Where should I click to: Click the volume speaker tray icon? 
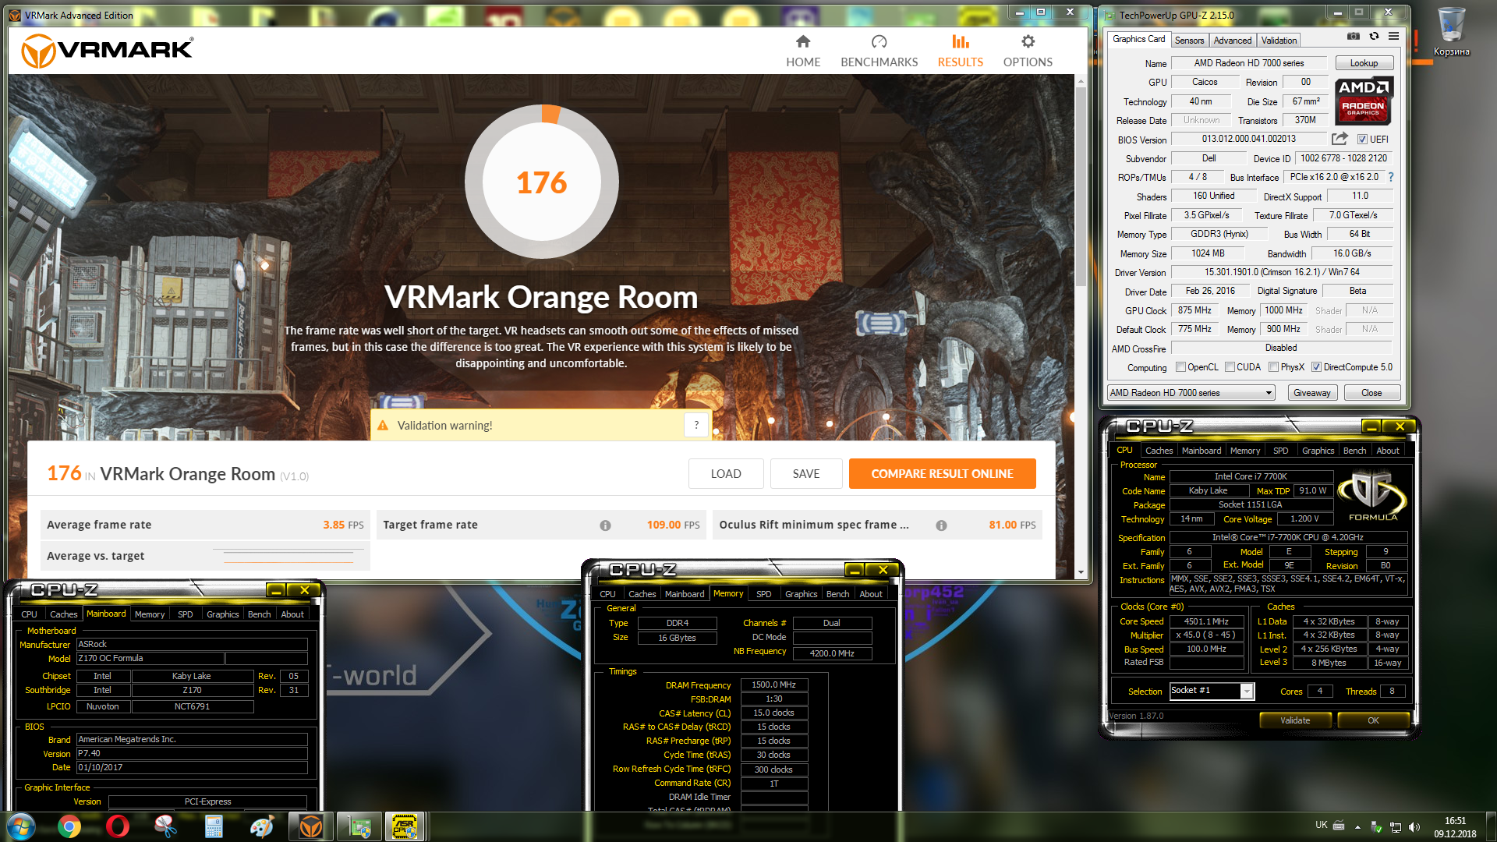tap(1414, 826)
